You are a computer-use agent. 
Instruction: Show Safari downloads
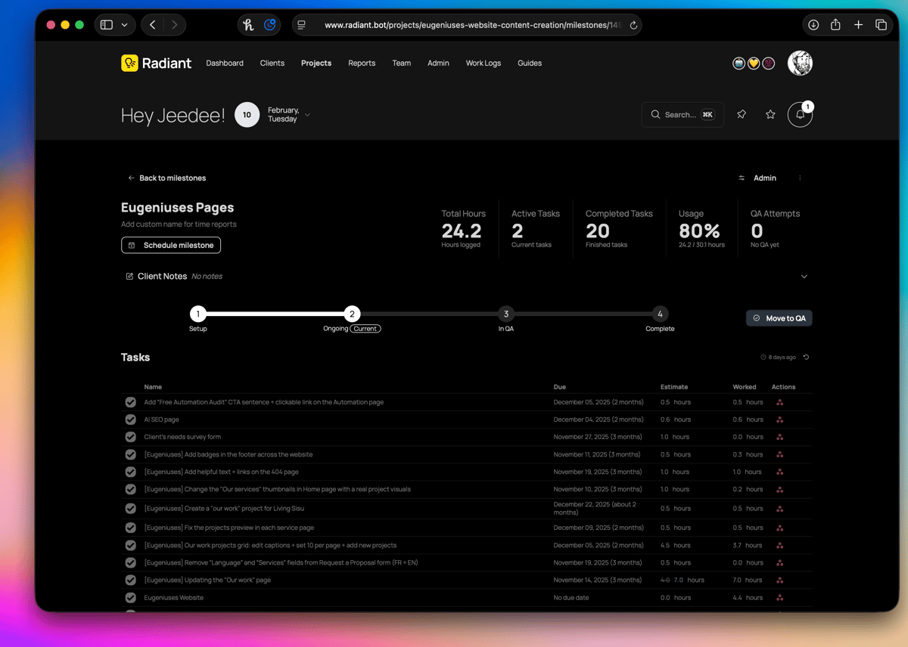pyautogui.click(x=813, y=25)
